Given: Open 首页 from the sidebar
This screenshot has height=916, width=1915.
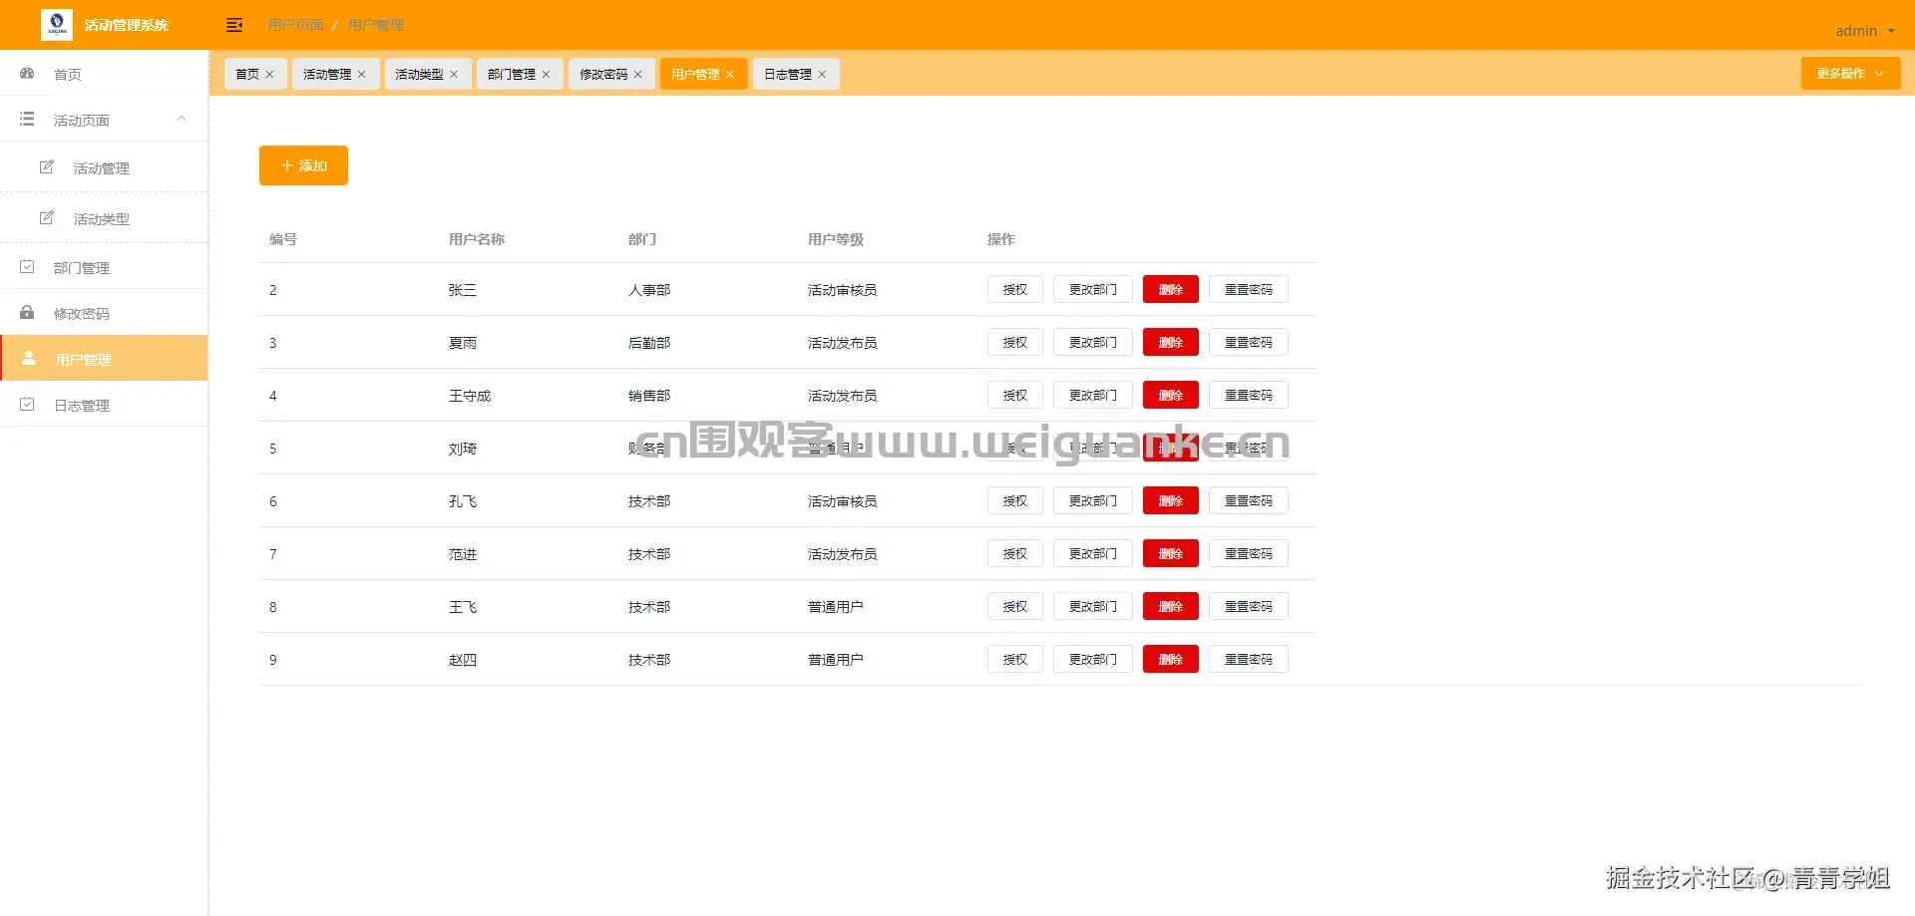Looking at the screenshot, I should pos(104,74).
